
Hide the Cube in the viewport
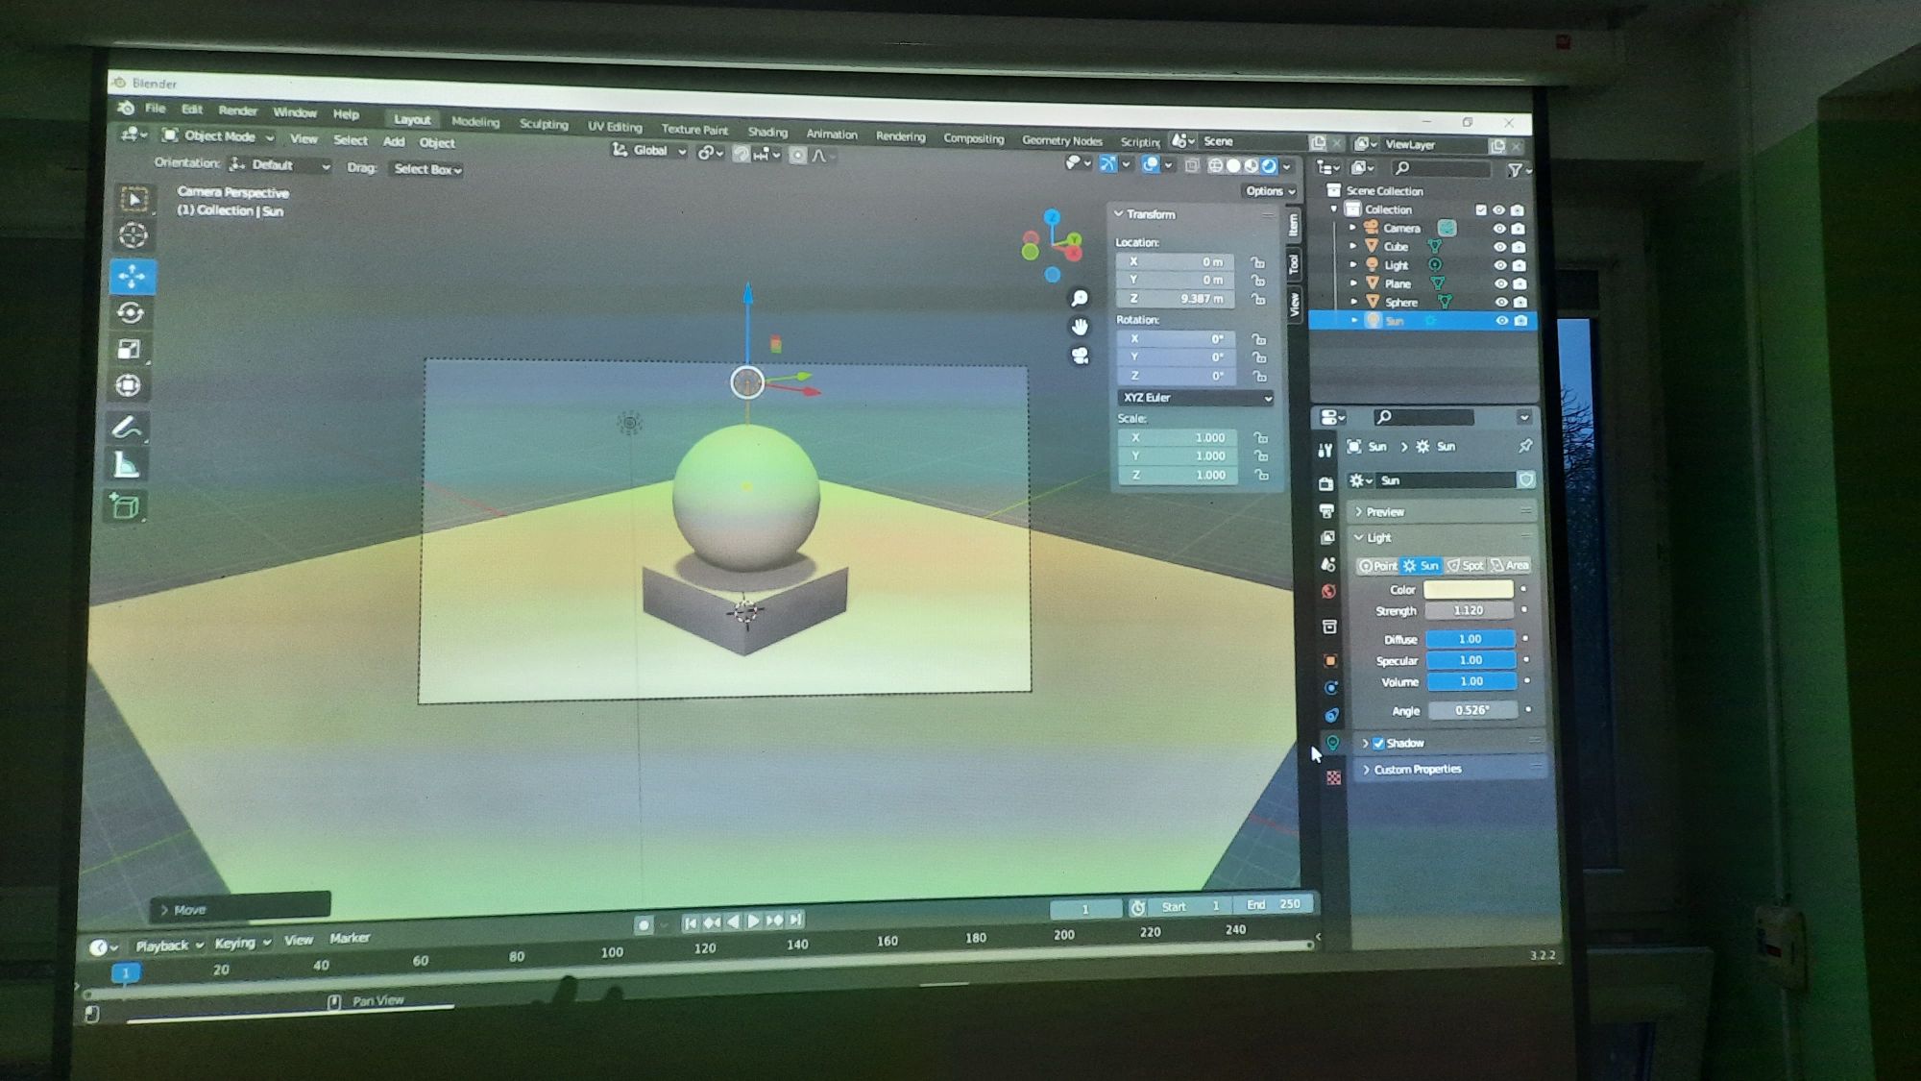point(1499,247)
